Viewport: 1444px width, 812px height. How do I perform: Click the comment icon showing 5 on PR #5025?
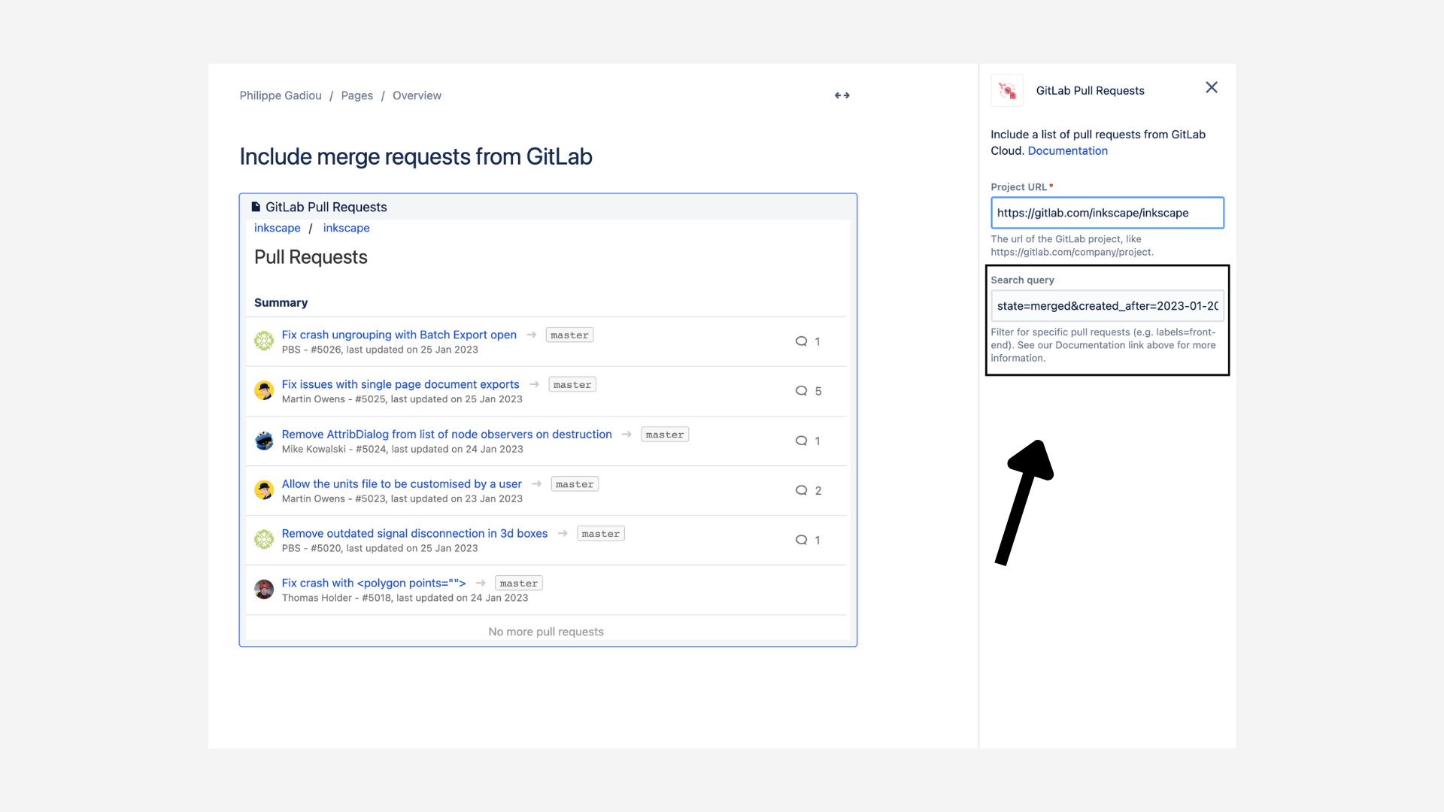tap(802, 390)
